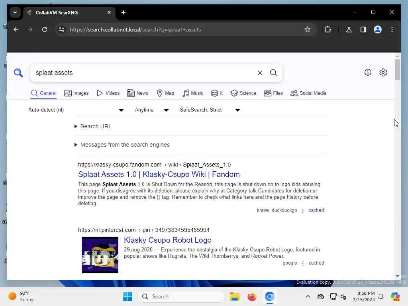Click the SearXNG magnifier logo
Screen dimensions: 408x306
click(x=18, y=73)
